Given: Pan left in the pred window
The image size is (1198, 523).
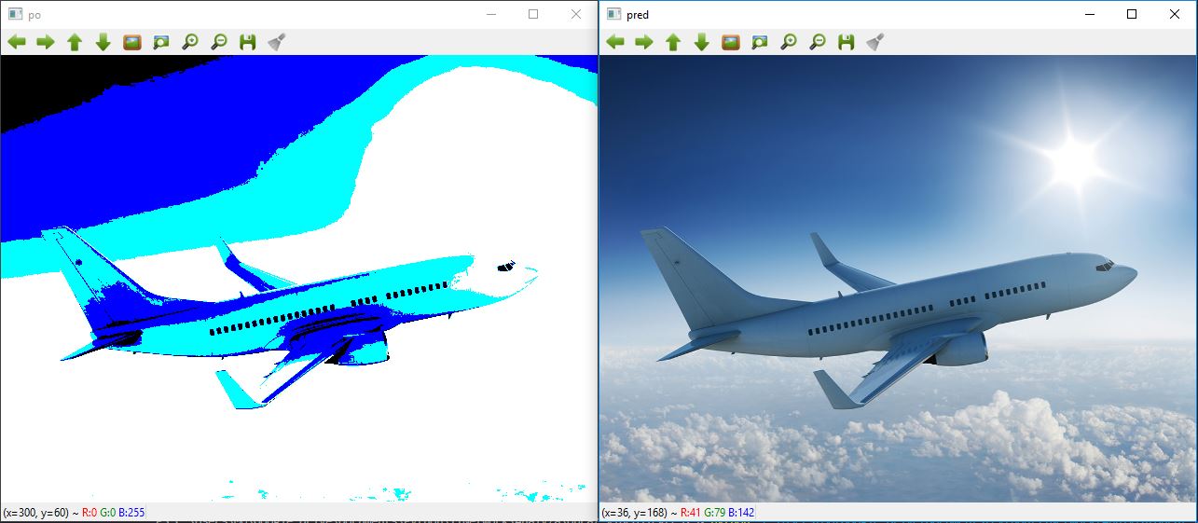Looking at the screenshot, I should pyautogui.click(x=615, y=42).
